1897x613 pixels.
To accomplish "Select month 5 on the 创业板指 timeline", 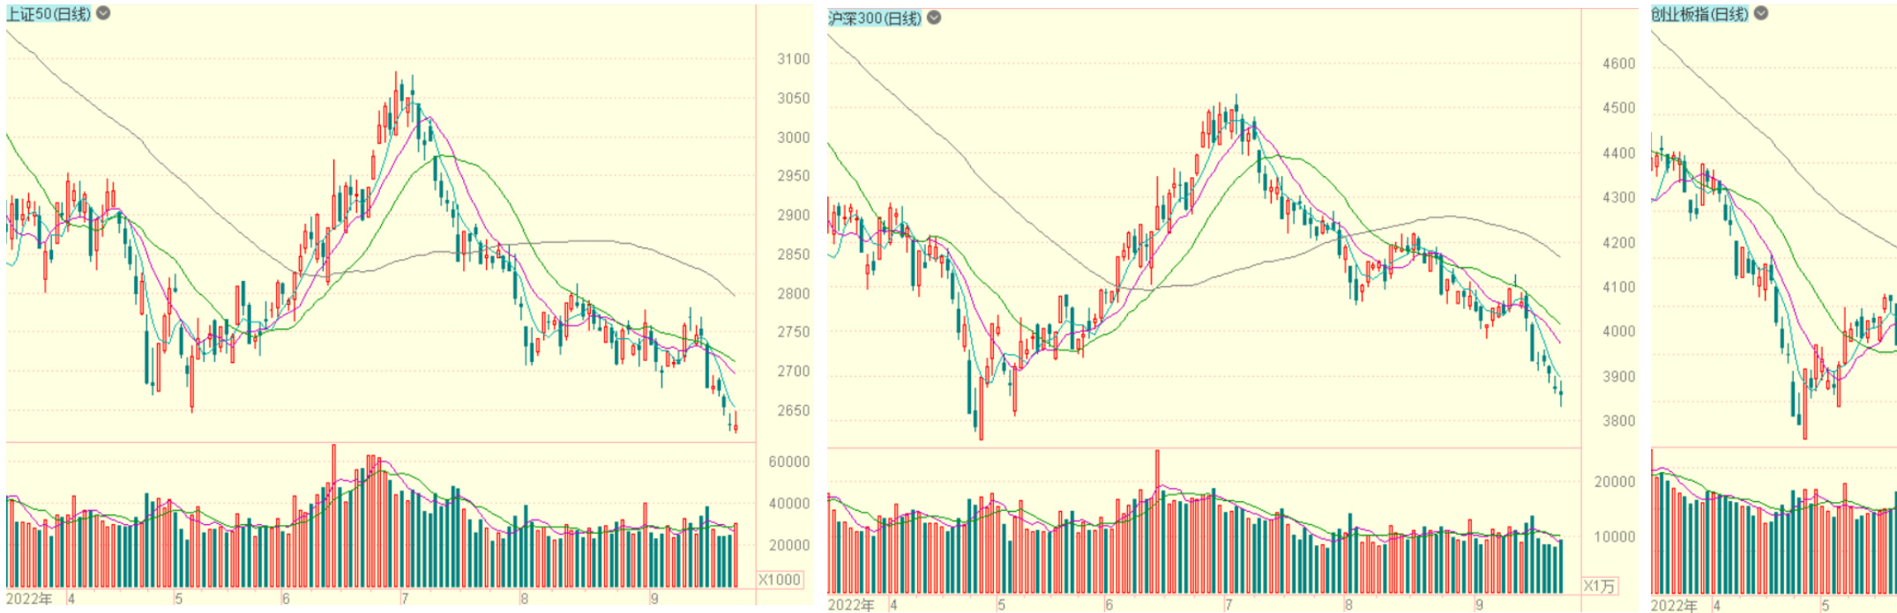I will pyautogui.click(x=1825, y=605).
